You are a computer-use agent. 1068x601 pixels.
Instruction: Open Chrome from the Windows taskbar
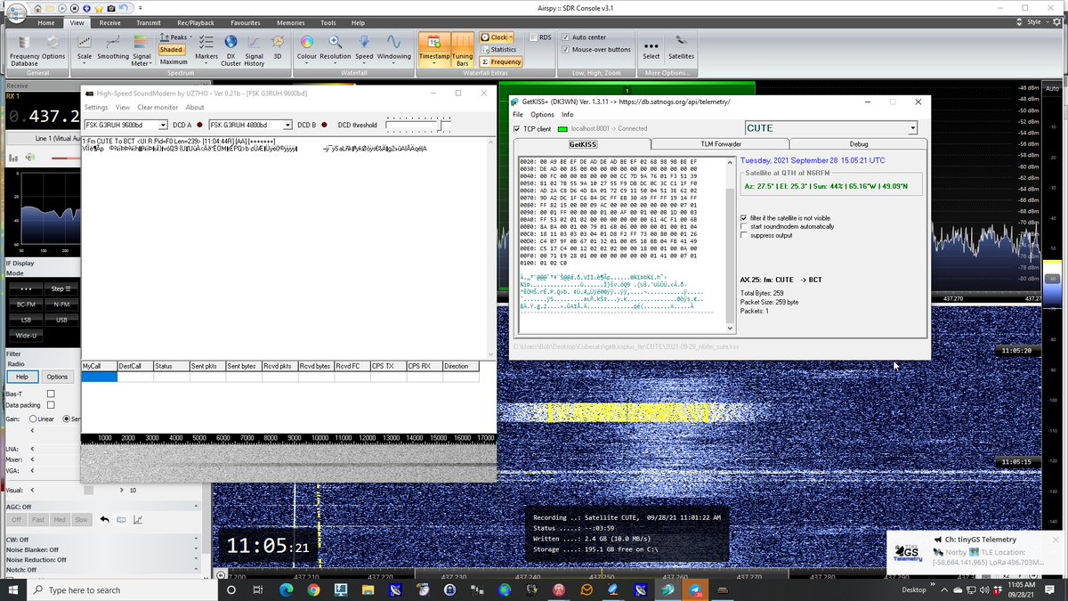pos(313,589)
